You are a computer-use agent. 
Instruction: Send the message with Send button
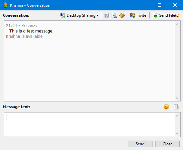140,144
